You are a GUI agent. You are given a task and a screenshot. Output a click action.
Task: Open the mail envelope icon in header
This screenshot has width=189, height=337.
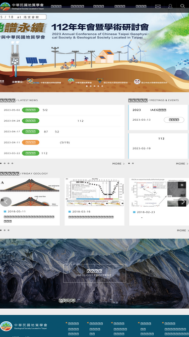[158, 6]
